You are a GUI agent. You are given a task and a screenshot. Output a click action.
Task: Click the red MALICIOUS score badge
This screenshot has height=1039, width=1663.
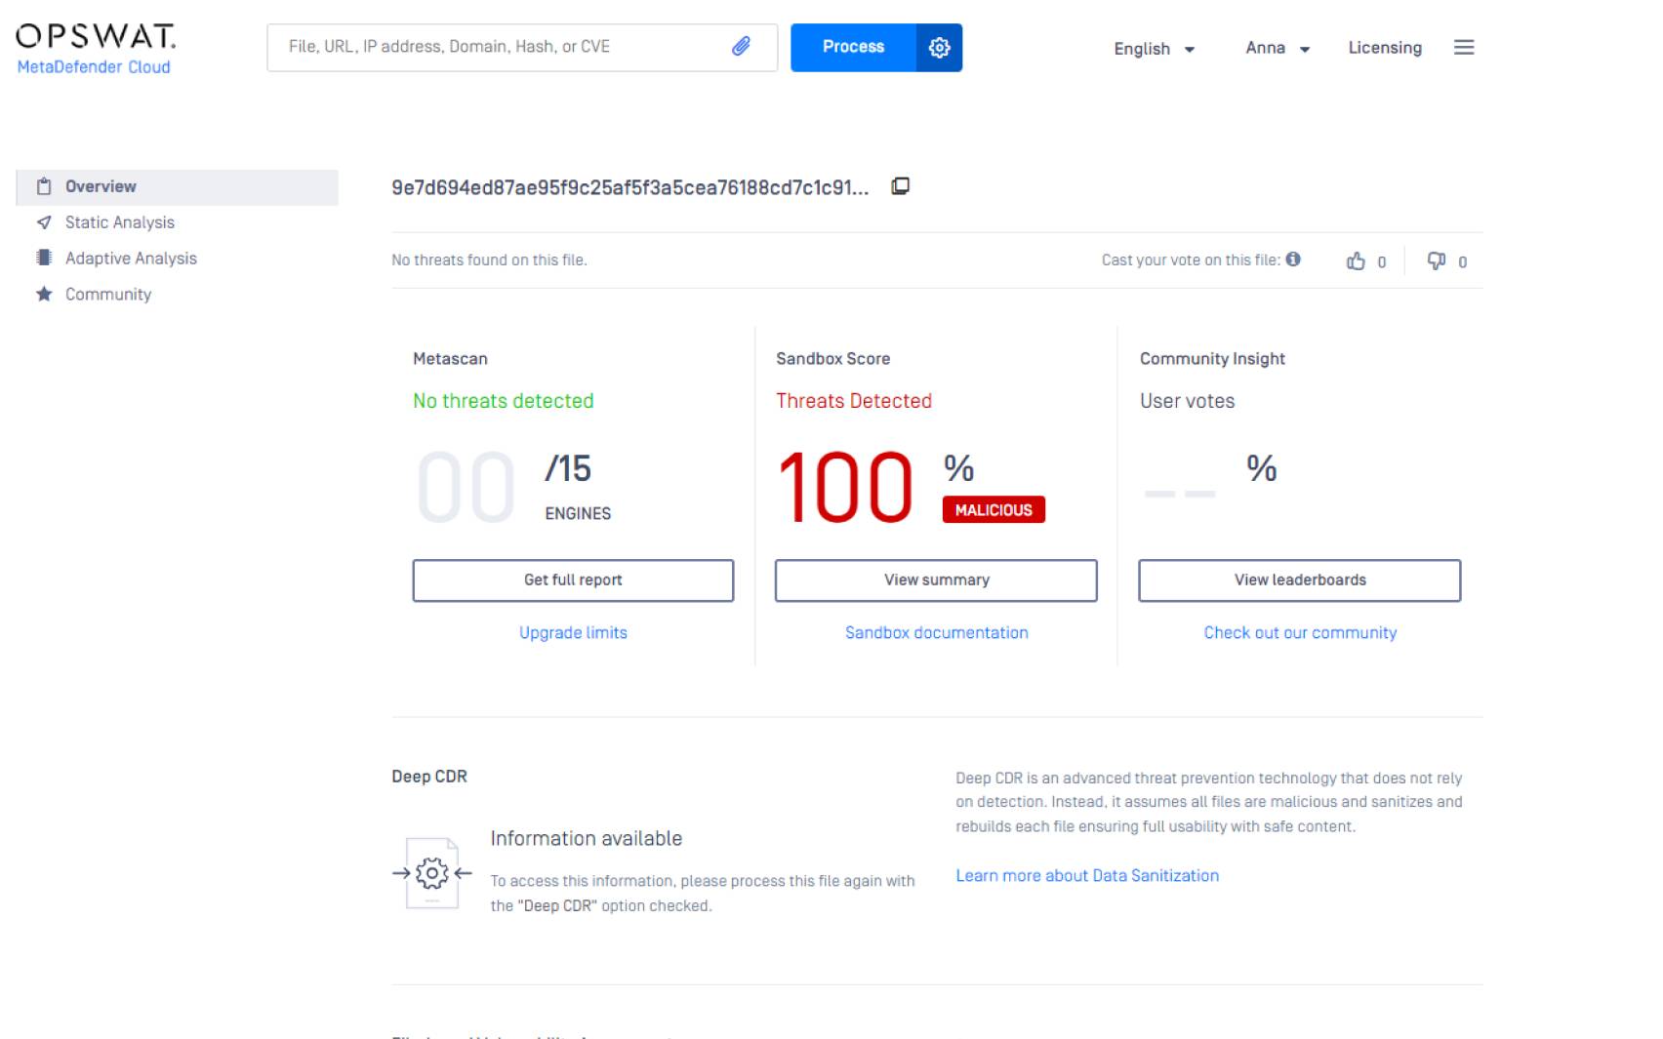tap(994, 509)
